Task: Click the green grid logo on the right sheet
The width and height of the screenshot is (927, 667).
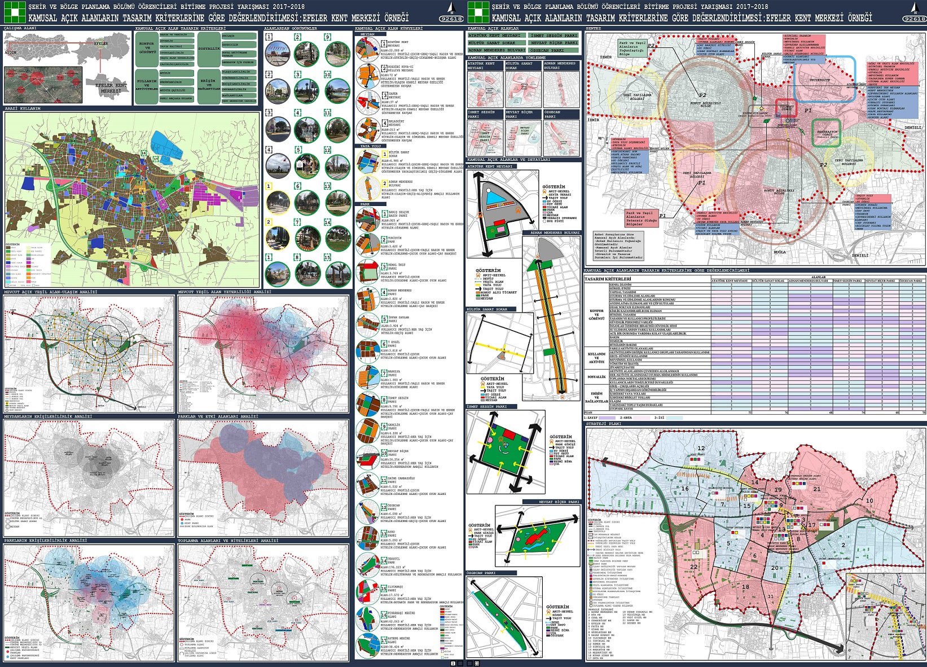Action: 478,12
